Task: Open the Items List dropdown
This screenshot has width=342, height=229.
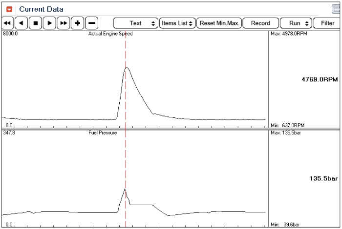Action: (177, 23)
